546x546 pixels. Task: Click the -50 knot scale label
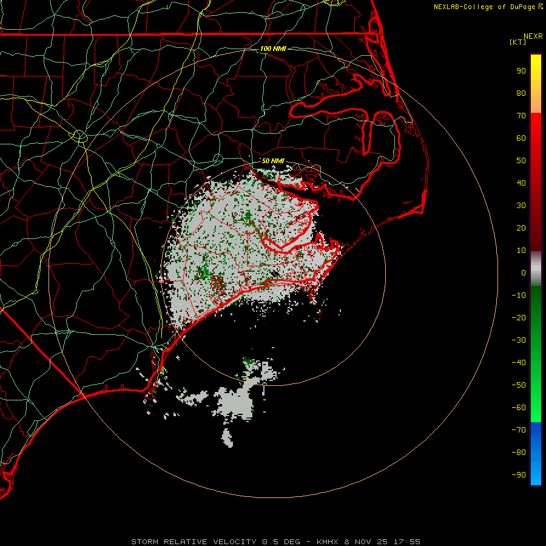519,385
